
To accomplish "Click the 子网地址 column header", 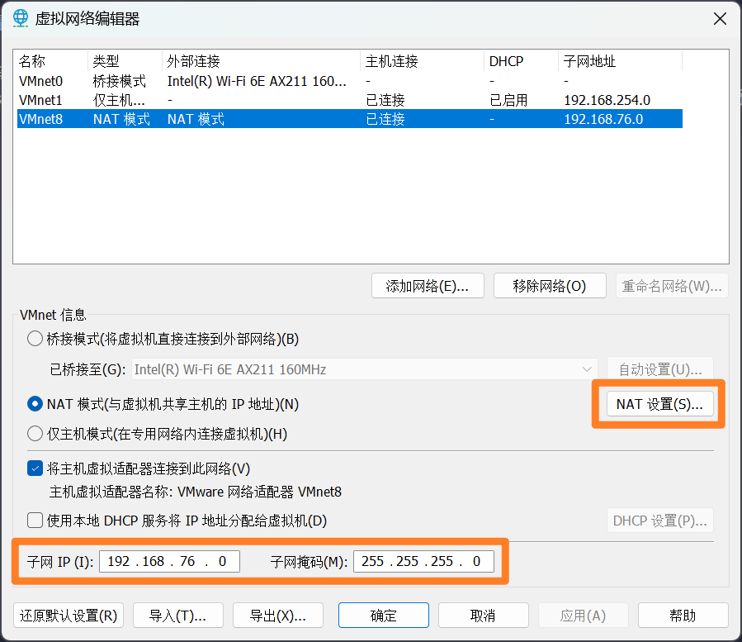I will point(621,61).
